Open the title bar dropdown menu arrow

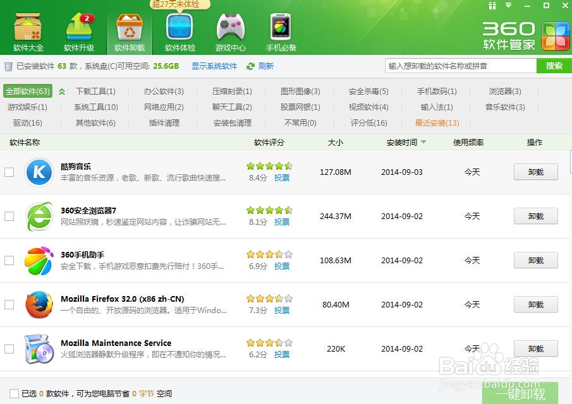509,5
